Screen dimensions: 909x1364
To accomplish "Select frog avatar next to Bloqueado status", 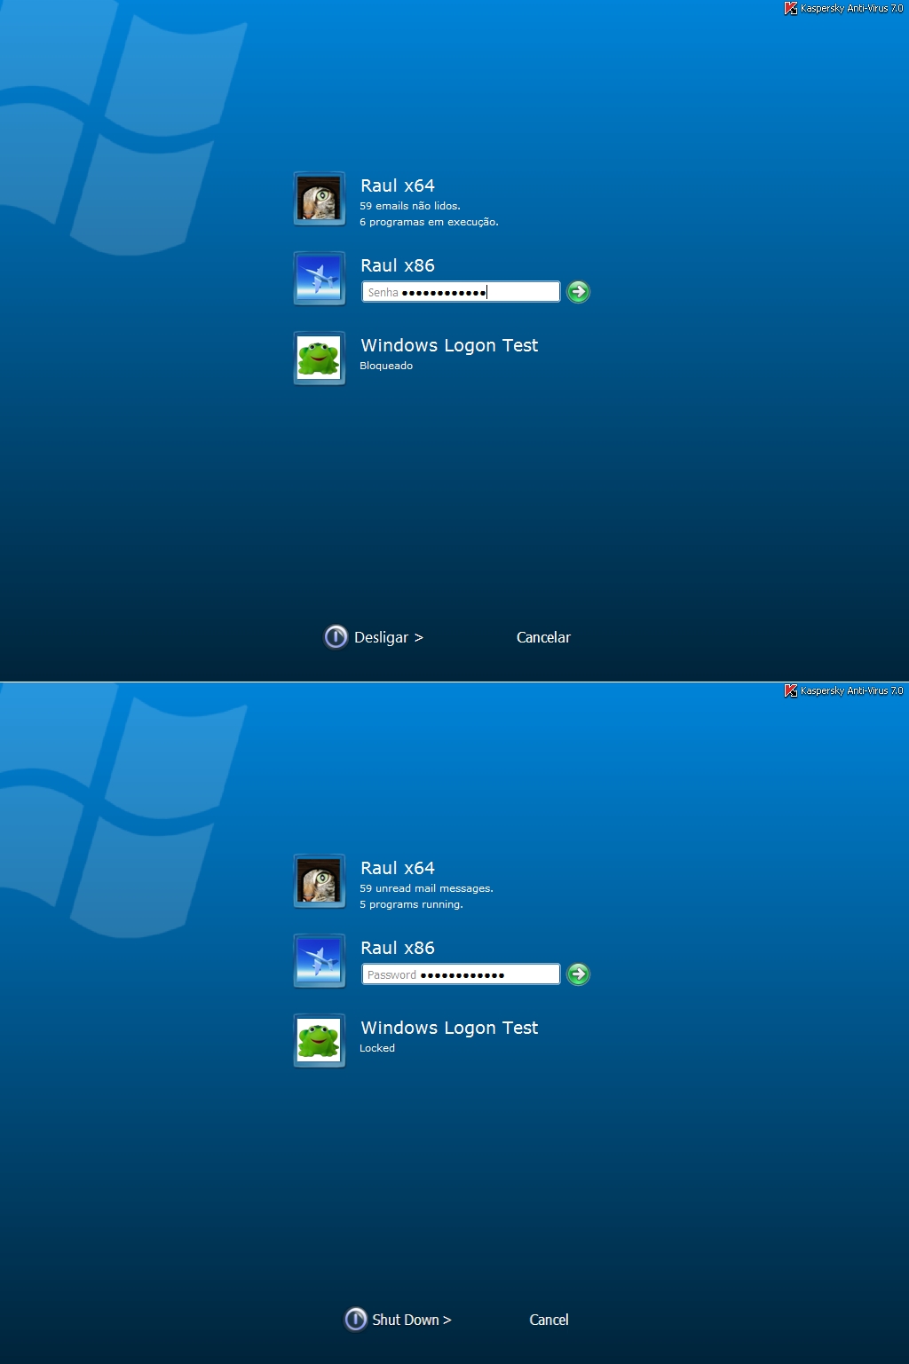I will [x=320, y=359].
